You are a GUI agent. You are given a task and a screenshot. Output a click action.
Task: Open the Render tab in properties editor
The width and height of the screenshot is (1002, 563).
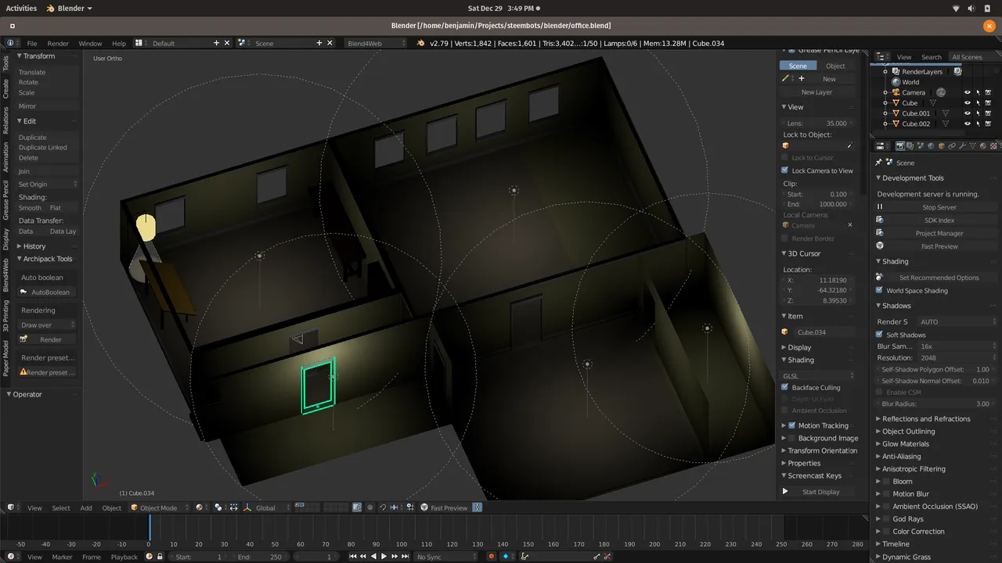900,145
